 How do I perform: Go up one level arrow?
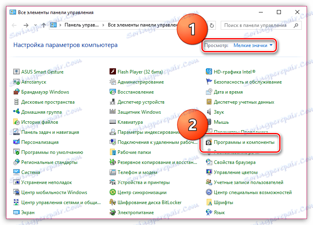click(44, 25)
